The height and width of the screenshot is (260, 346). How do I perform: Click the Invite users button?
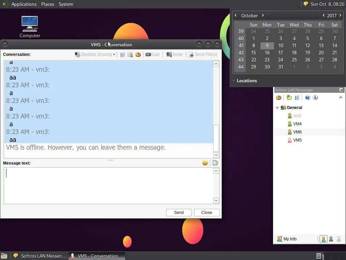(175, 55)
